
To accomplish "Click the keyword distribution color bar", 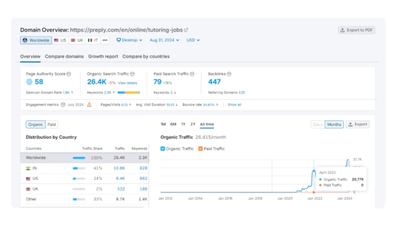I will tap(129, 93).
